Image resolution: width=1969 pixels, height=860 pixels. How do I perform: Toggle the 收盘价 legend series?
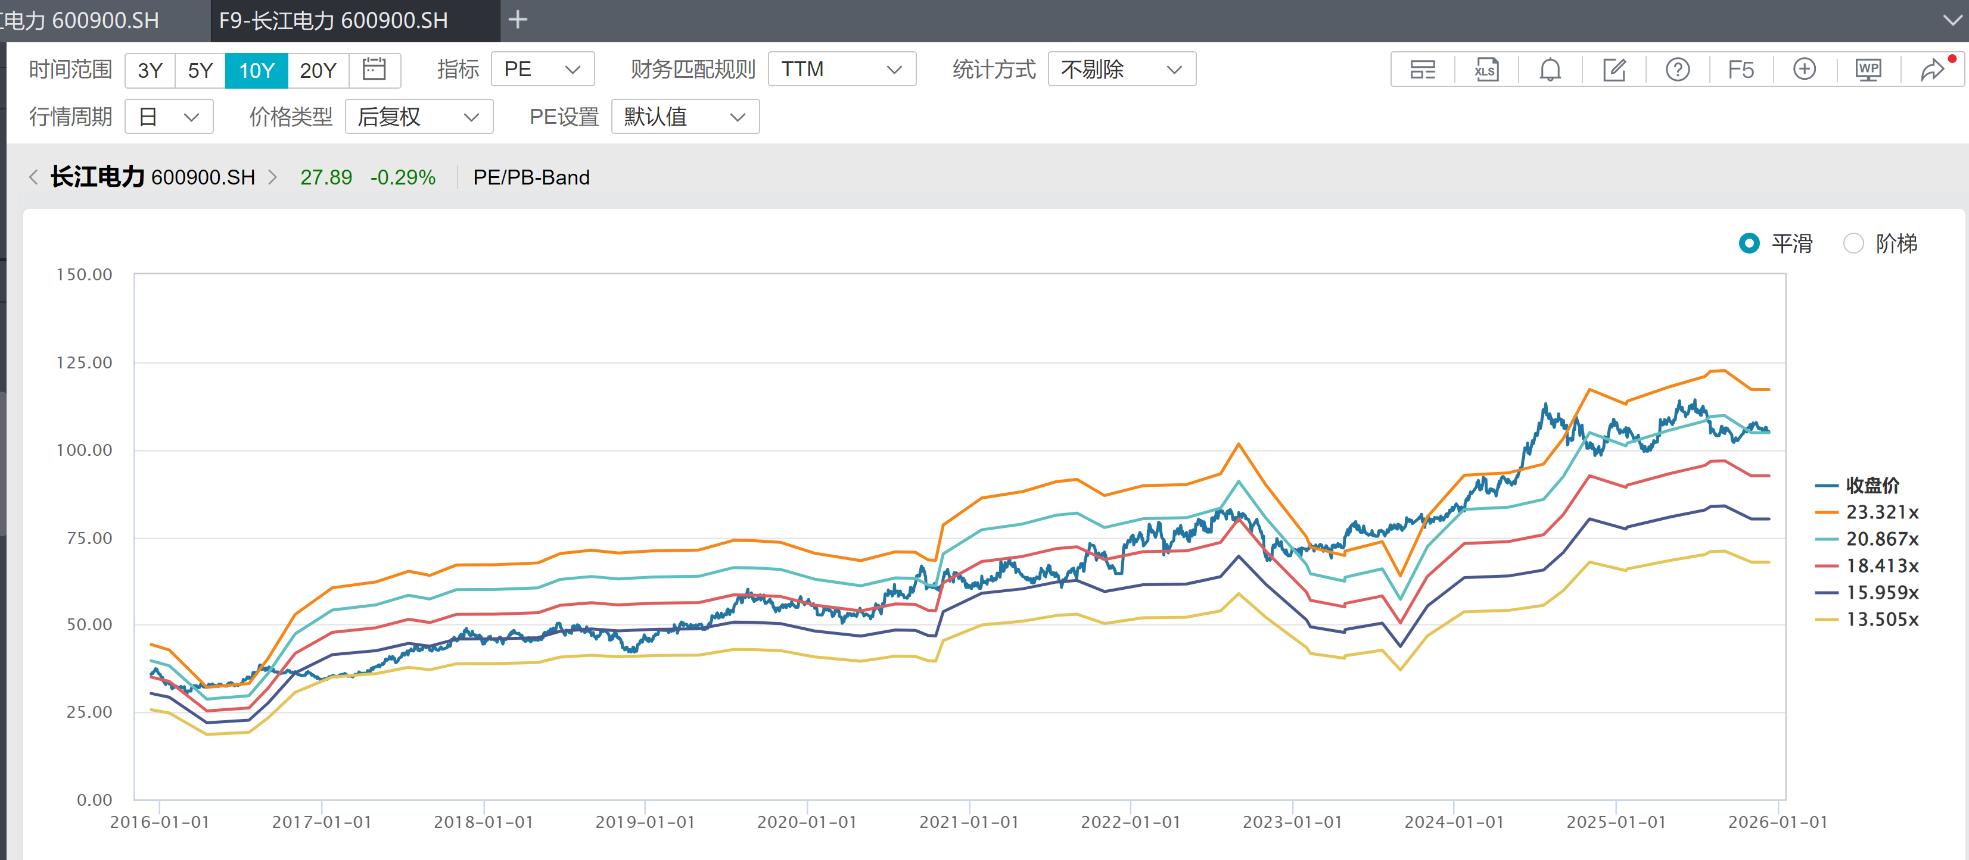coord(1871,485)
